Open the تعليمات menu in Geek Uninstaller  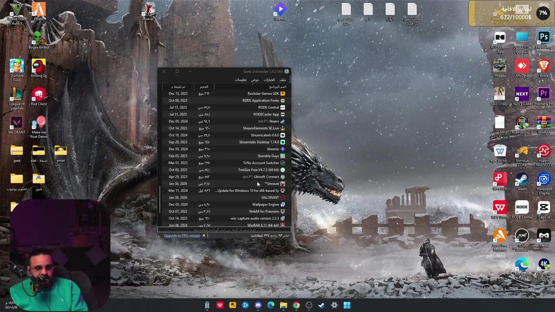(241, 80)
